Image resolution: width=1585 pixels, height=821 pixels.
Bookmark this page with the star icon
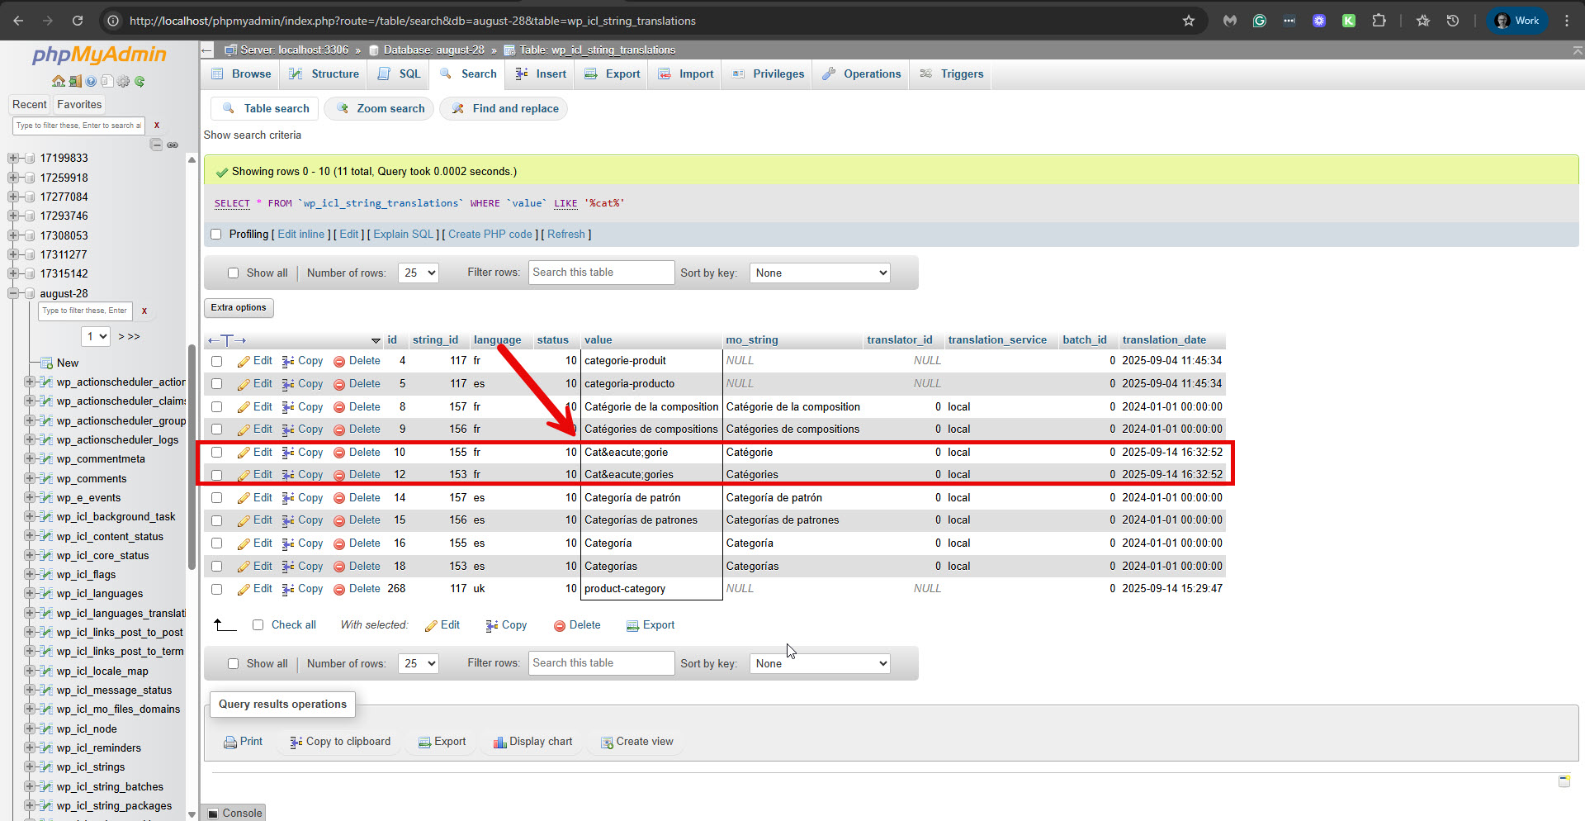pyautogui.click(x=1188, y=21)
